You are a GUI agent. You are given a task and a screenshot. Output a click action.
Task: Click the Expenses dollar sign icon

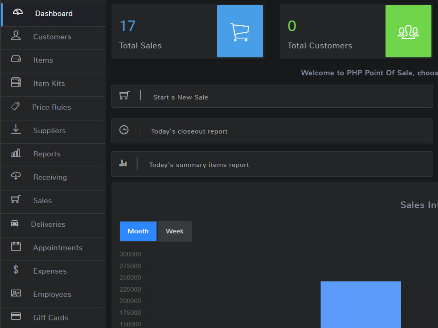pos(16,270)
